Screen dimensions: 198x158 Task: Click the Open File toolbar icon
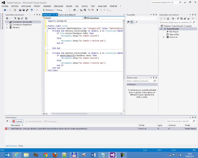click(x=20, y=10)
